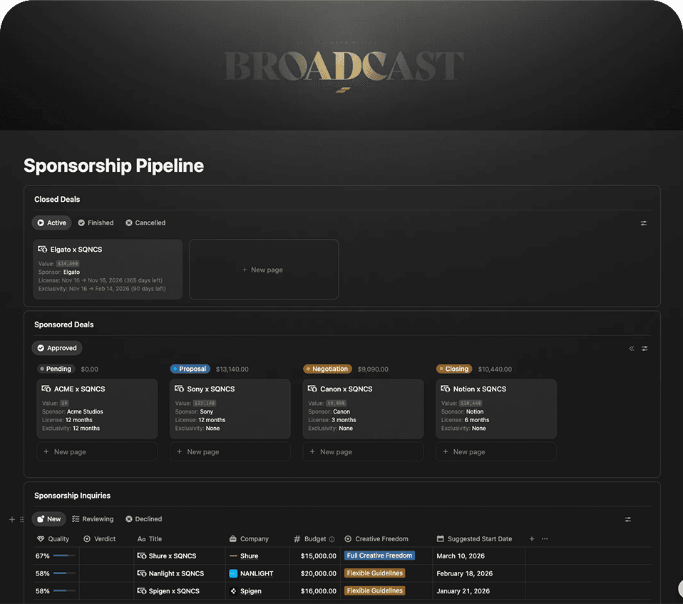Click the handshake icon on ACME x SQNCS

click(46, 389)
